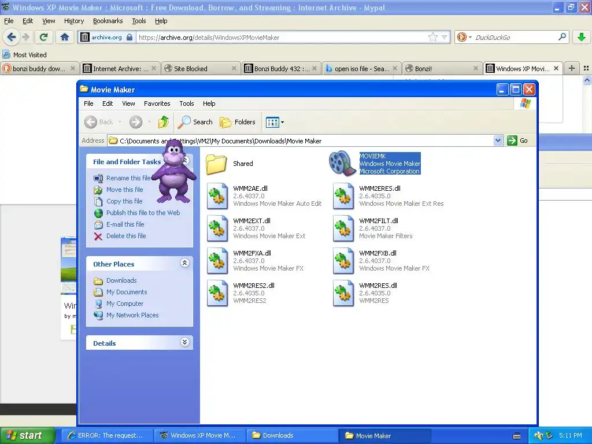Select the WMM2EXT.dll file icon

(x=217, y=228)
